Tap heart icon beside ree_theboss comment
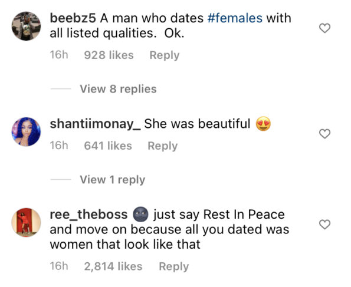Screen dimensions: 351x287 click(324, 225)
